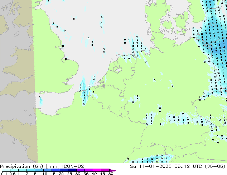Select the 5–10 mm legend swatch
The image size is (227, 175).
point(39,170)
